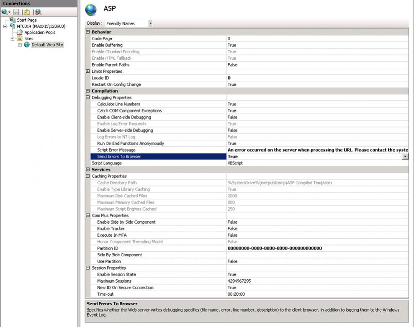This screenshot has height=327, width=414.
Task: Expand the Default Web Site node
Action: (20, 45)
